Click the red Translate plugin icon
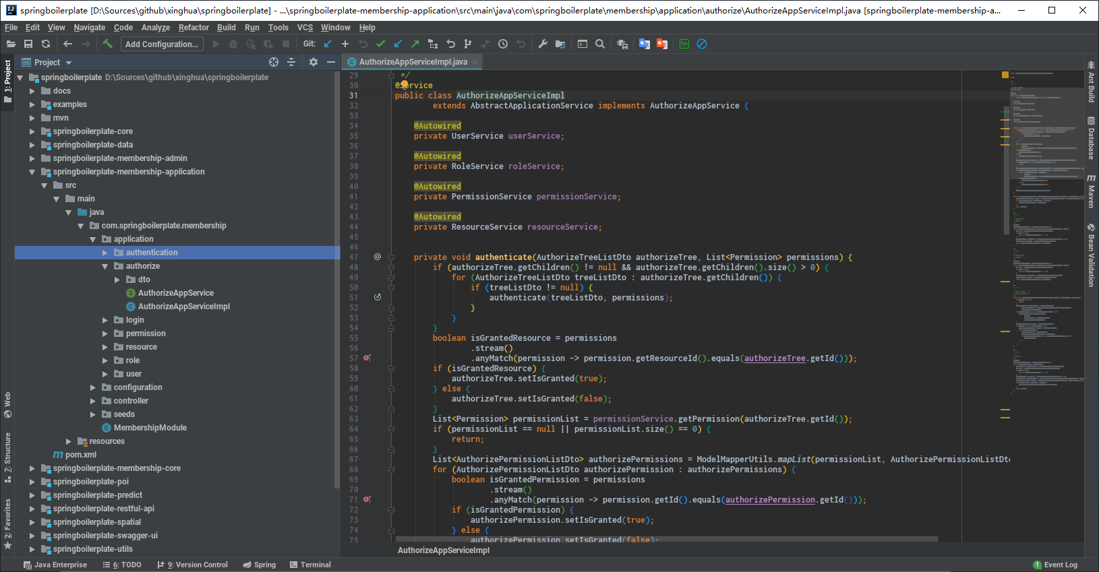 pos(662,44)
